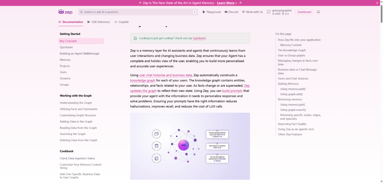Open Work with Us page
This screenshot has height=183, width=383.
[x=252, y=12]
